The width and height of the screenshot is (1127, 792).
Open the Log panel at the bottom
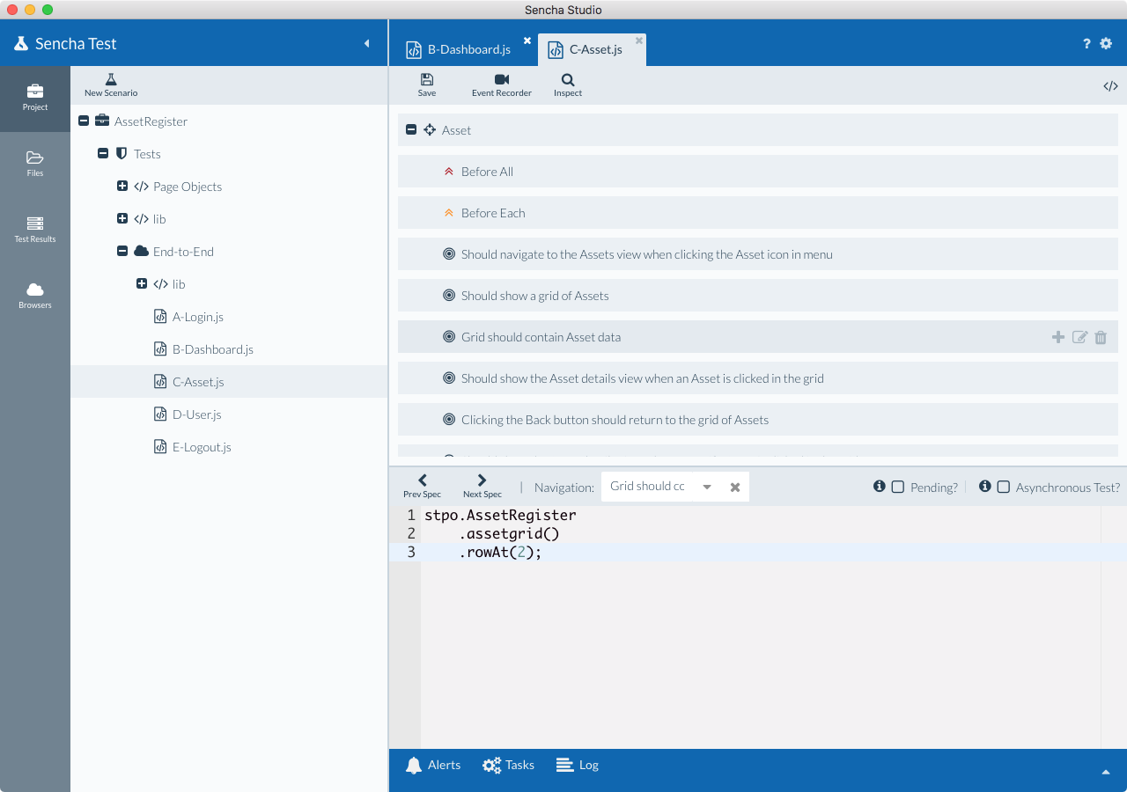tap(577, 765)
